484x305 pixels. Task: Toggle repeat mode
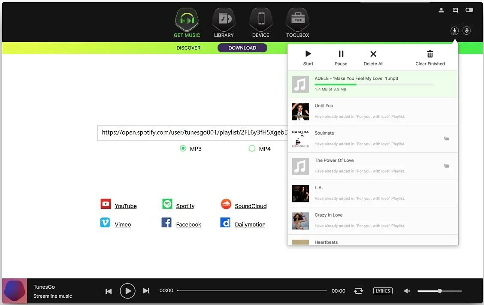[358, 291]
